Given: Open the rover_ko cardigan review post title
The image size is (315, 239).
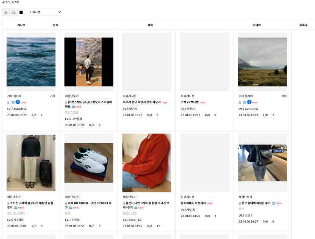Looking at the screenshot, I should coord(146,205).
